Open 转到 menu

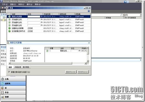[21, 4]
